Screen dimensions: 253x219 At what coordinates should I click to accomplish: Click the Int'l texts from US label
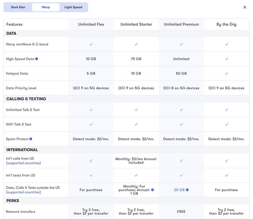(x=20, y=175)
